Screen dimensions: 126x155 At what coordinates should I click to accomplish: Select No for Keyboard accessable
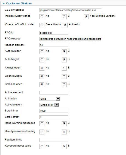point(42,146)
